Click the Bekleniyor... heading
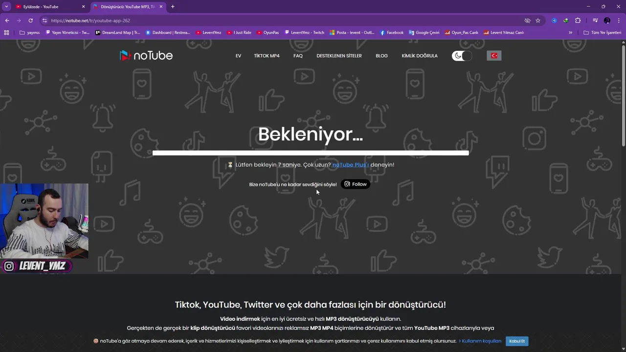Image resolution: width=626 pixels, height=352 pixels. point(311,134)
